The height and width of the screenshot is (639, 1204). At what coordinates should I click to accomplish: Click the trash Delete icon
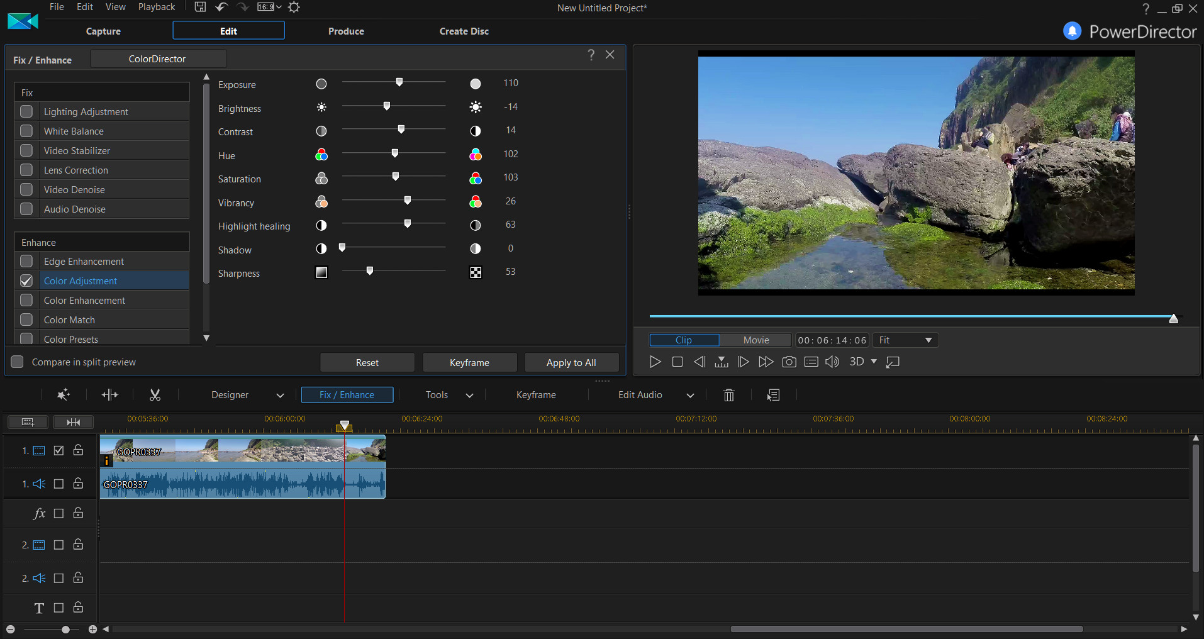pyautogui.click(x=728, y=395)
